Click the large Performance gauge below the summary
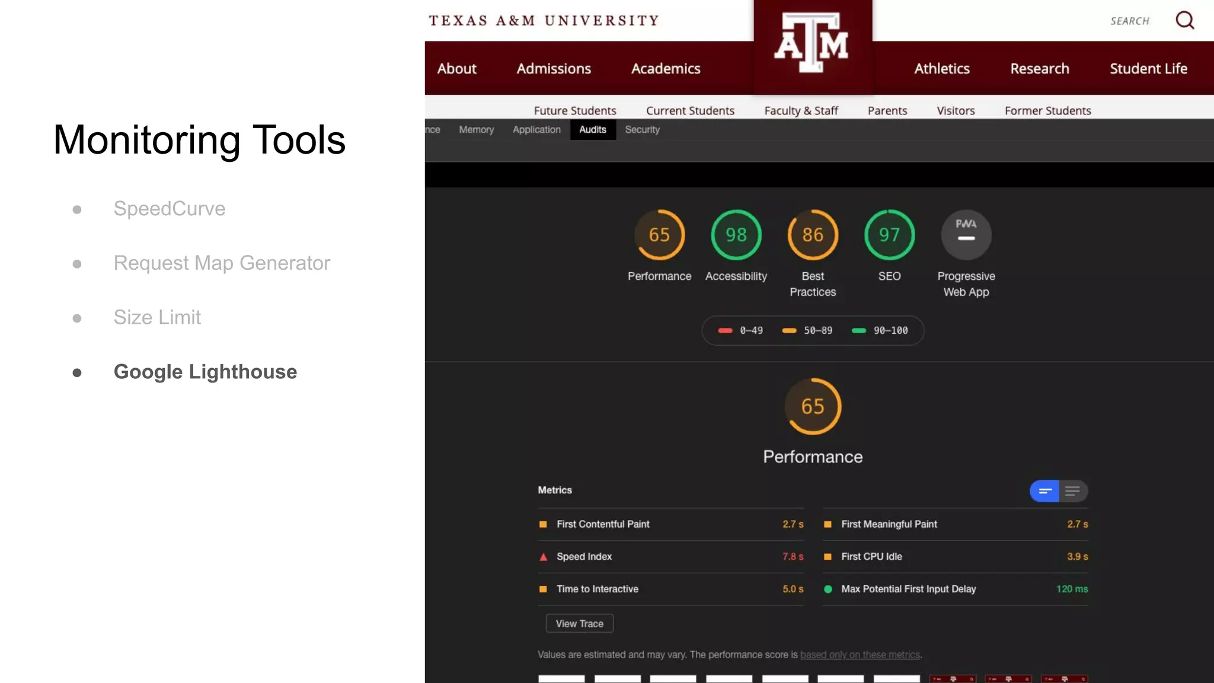The height and width of the screenshot is (683, 1214). [812, 406]
